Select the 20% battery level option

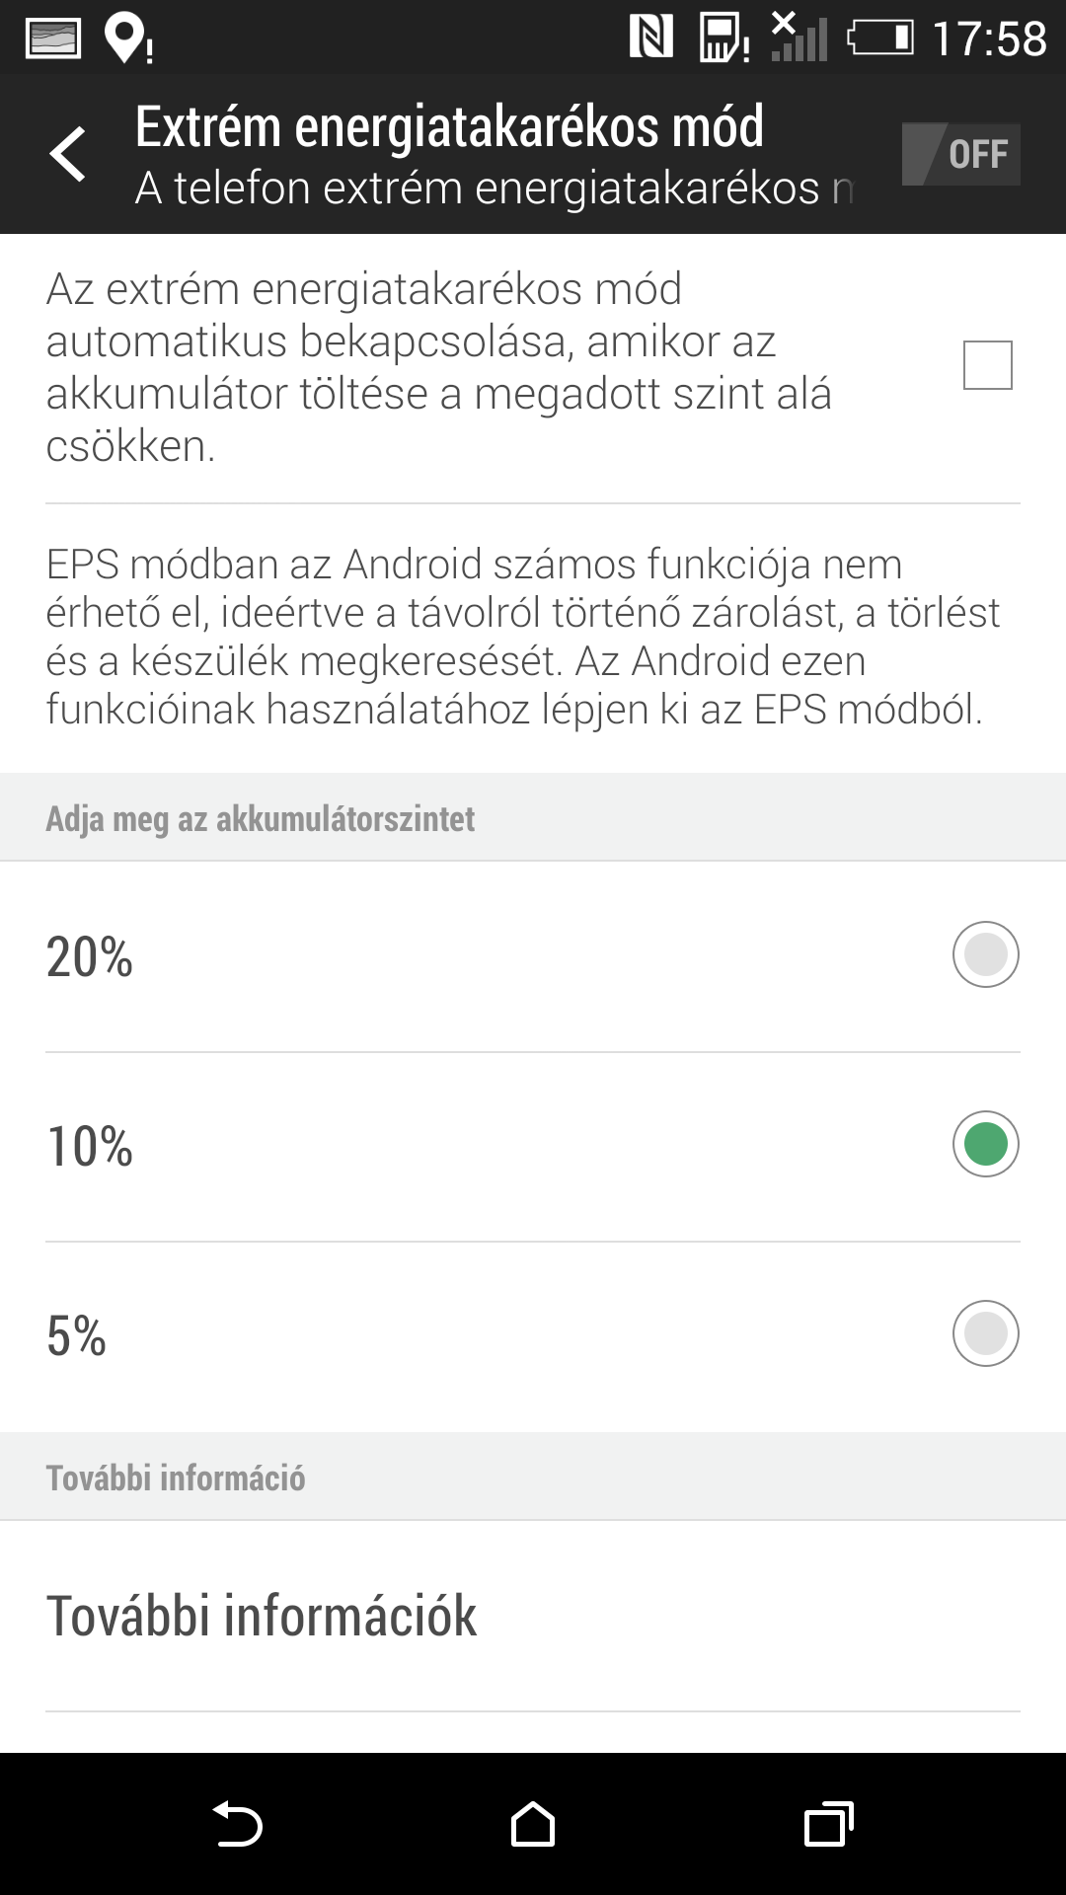point(985,954)
